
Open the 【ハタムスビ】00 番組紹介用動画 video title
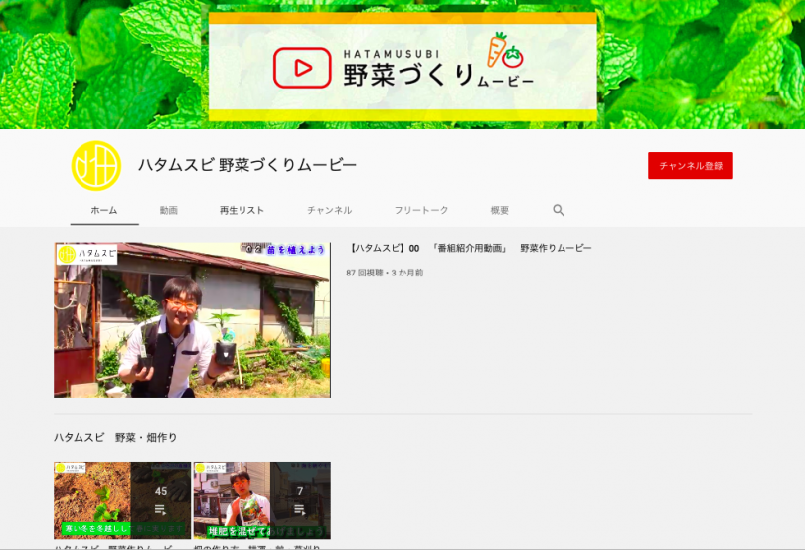469,248
